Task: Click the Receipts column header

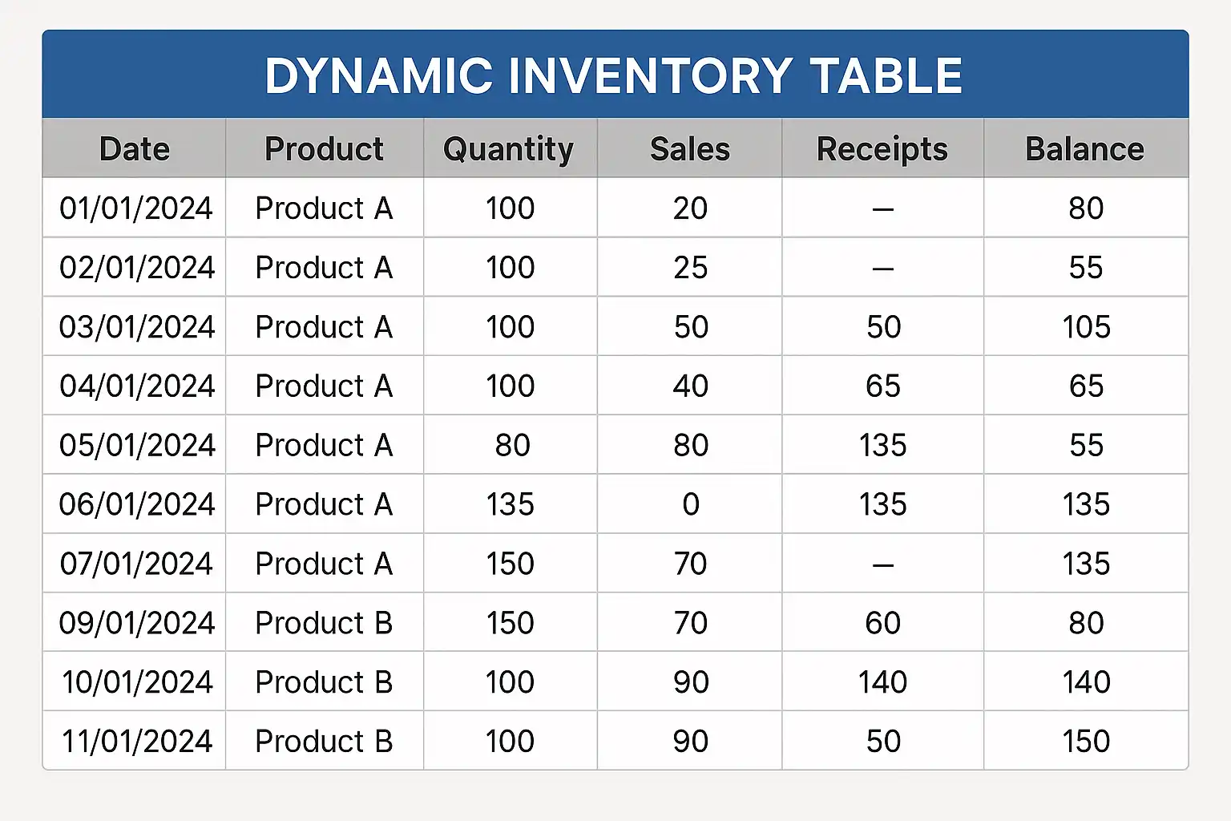Action: click(x=882, y=149)
